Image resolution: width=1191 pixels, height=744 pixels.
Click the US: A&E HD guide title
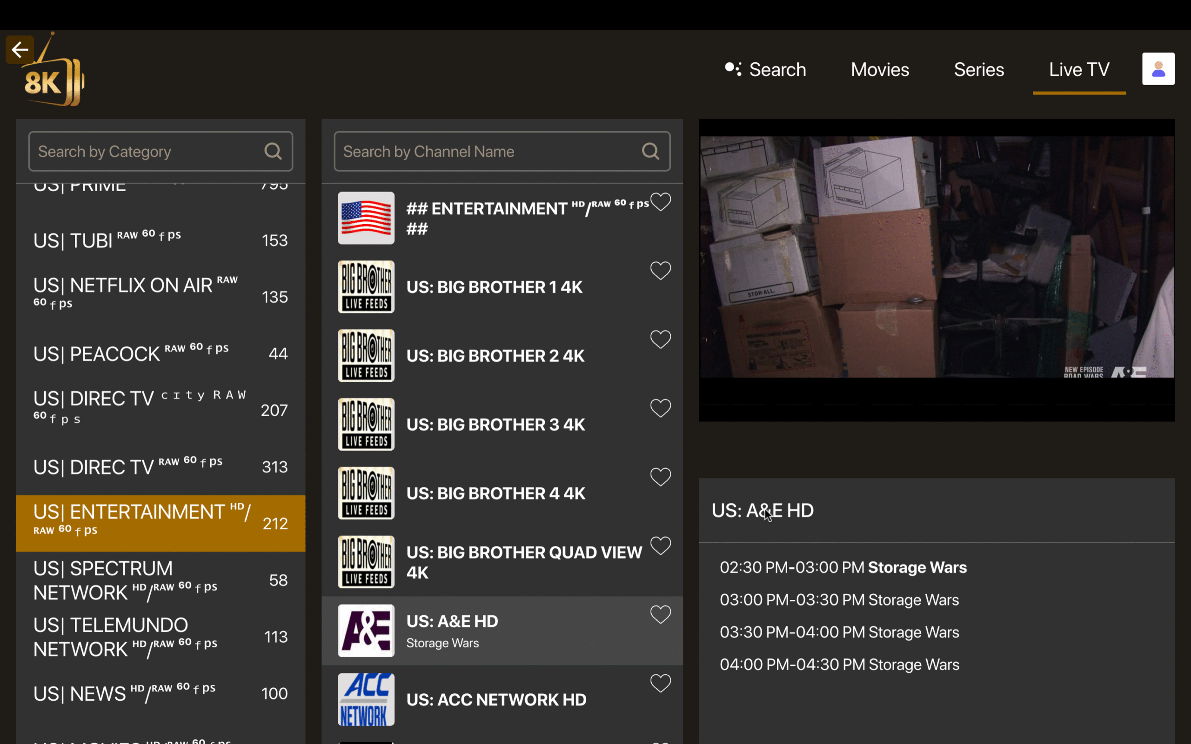click(x=763, y=510)
